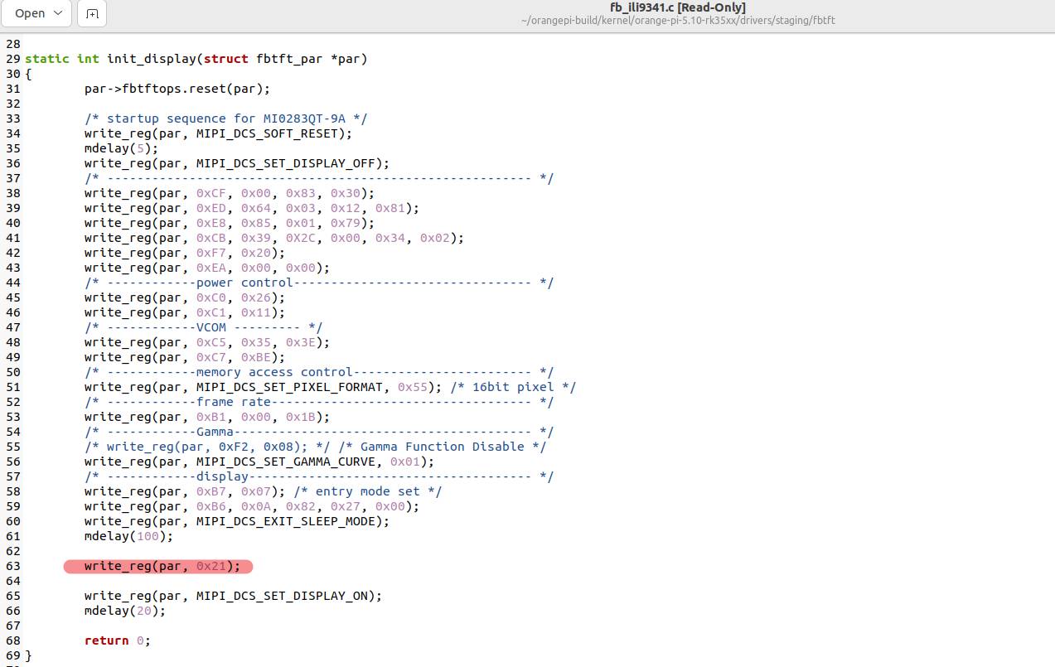Click the Open button in the header bar
Screen dimensions: 1055x667
click(36, 13)
